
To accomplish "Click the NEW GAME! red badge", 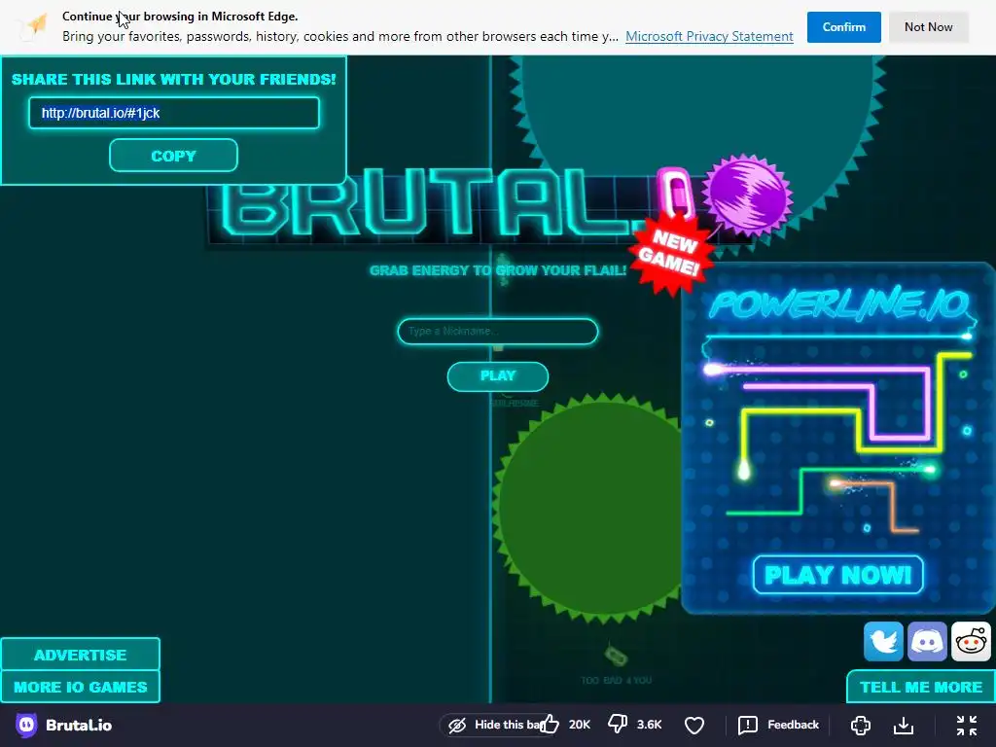I will pyautogui.click(x=671, y=252).
